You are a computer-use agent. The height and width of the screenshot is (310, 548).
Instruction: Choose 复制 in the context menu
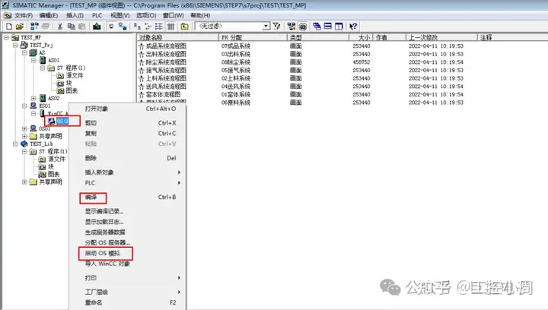pos(128,133)
